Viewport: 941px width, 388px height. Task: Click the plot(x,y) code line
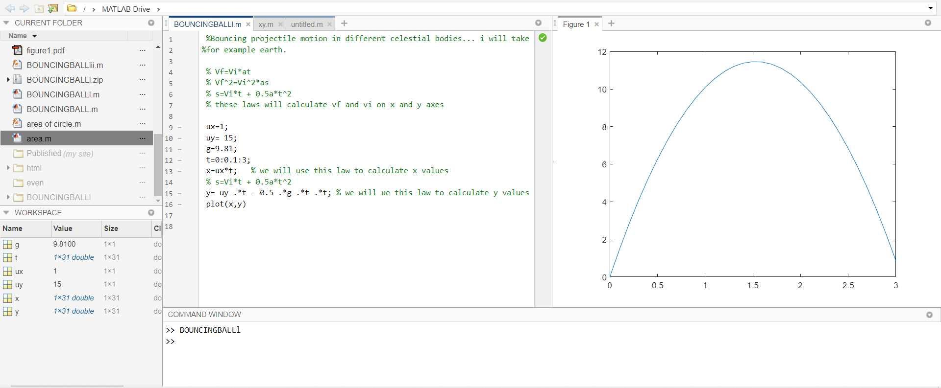pyautogui.click(x=226, y=204)
